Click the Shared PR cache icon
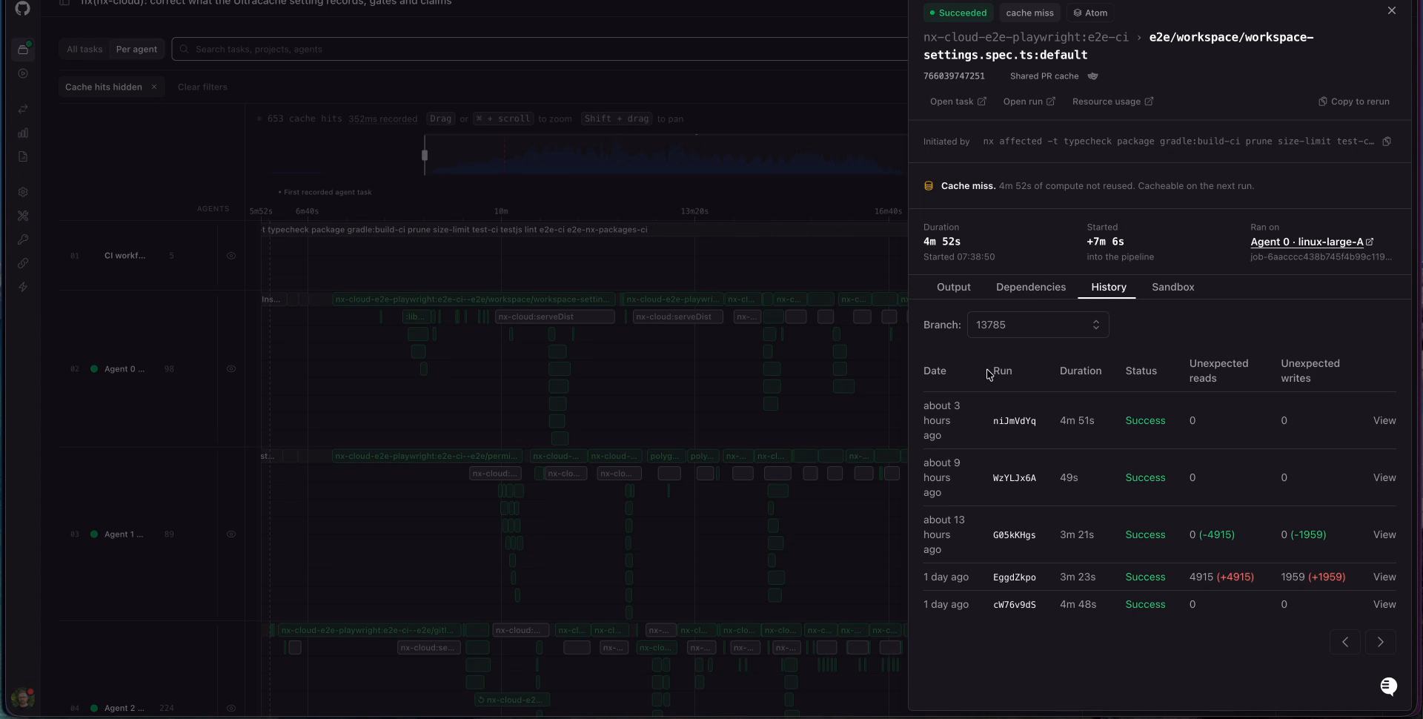 click(1092, 76)
